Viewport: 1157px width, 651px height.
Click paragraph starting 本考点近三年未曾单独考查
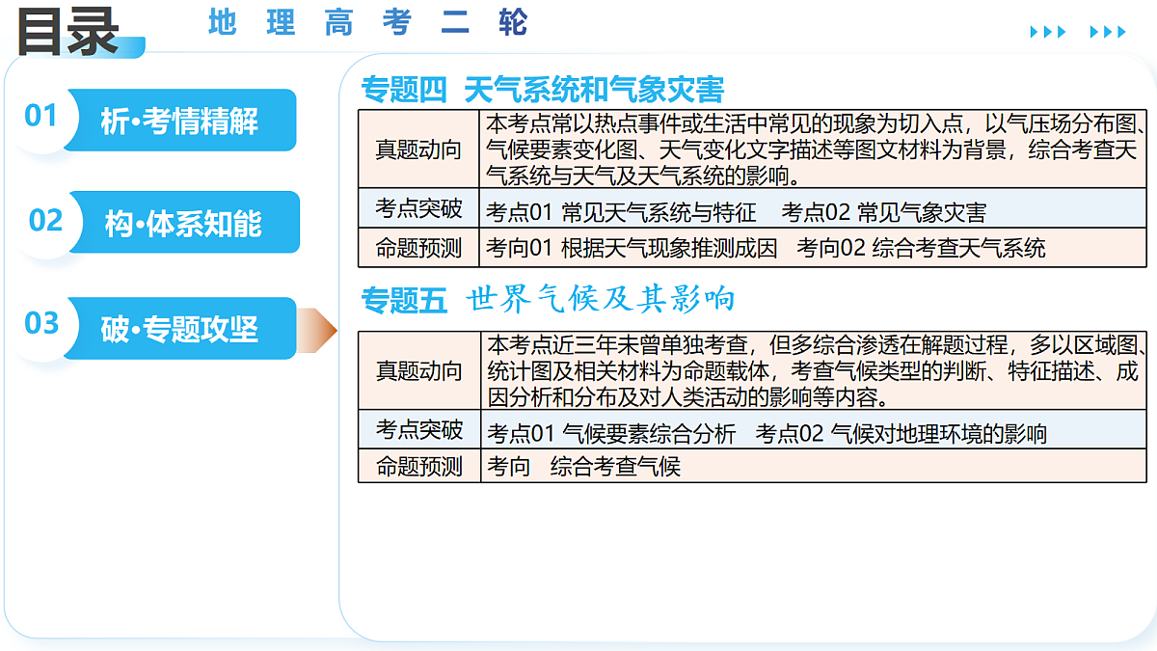[x=815, y=370]
